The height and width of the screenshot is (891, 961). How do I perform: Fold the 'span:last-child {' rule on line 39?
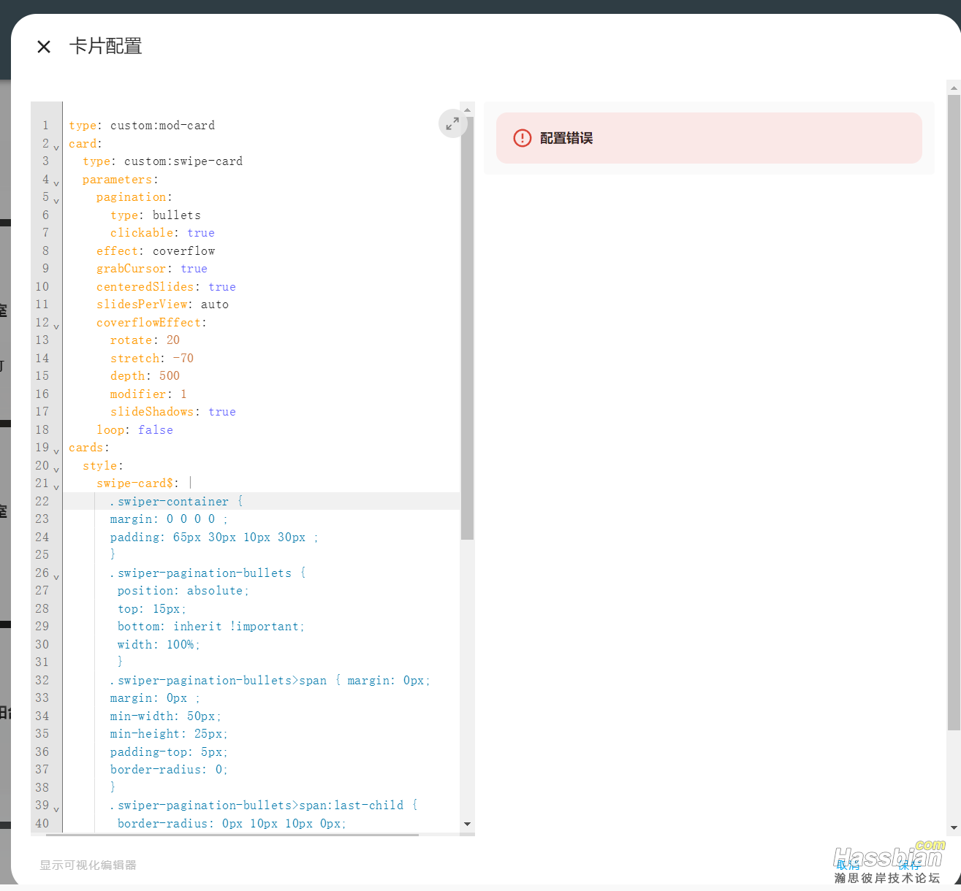pyautogui.click(x=56, y=810)
